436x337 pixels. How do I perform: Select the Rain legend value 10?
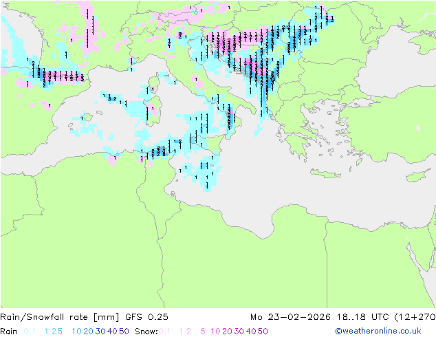pyautogui.click(x=76, y=331)
